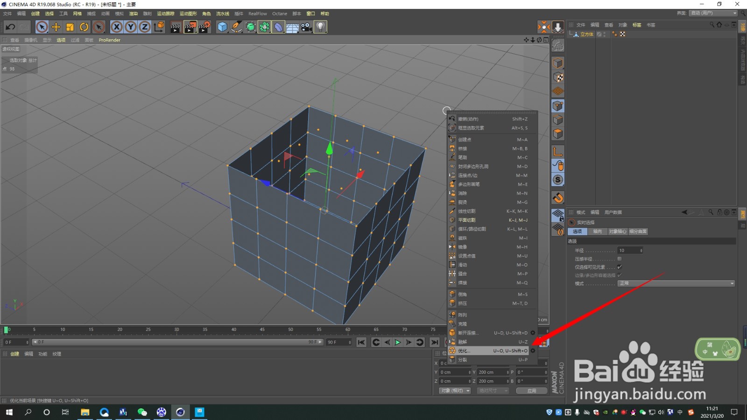
Task: Switch to Texture mode
Action: (558, 77)
